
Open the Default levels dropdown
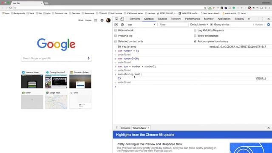point(199,25)
